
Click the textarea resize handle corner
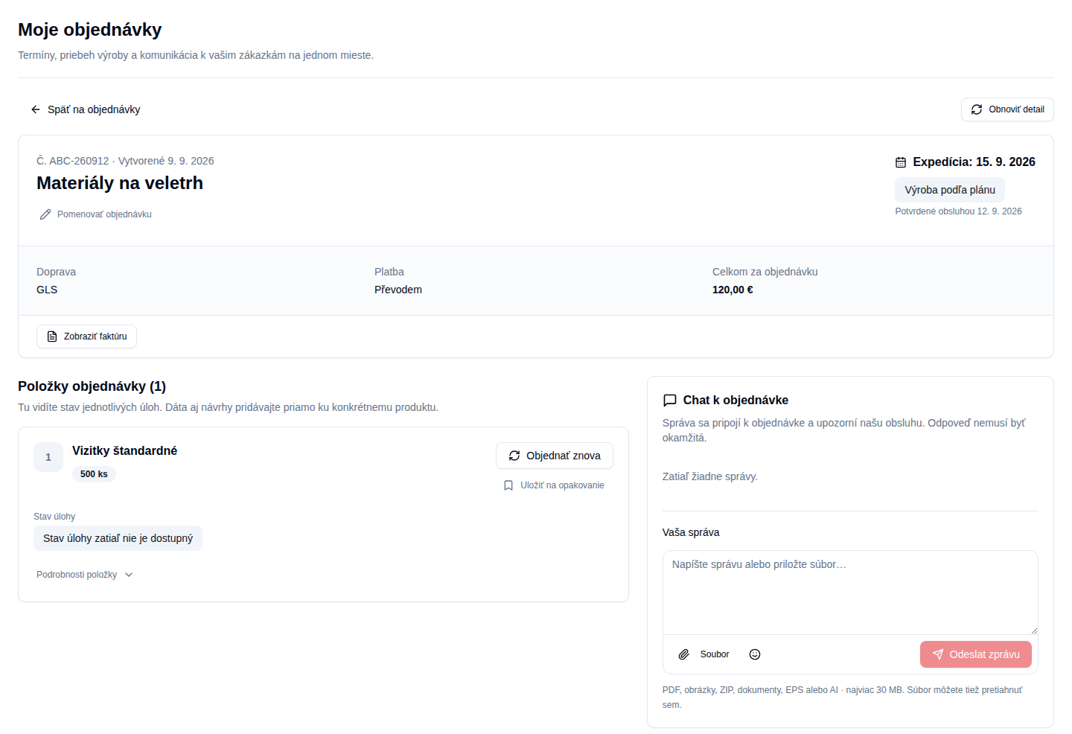(x=1034, y=631)
